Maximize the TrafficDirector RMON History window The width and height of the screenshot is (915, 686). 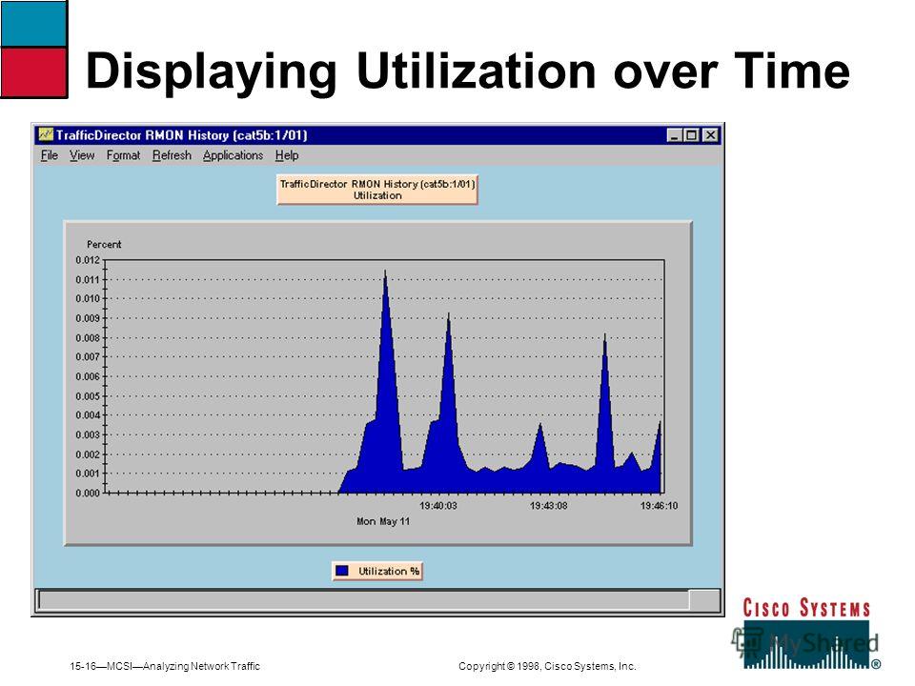(x=691, y=135)
